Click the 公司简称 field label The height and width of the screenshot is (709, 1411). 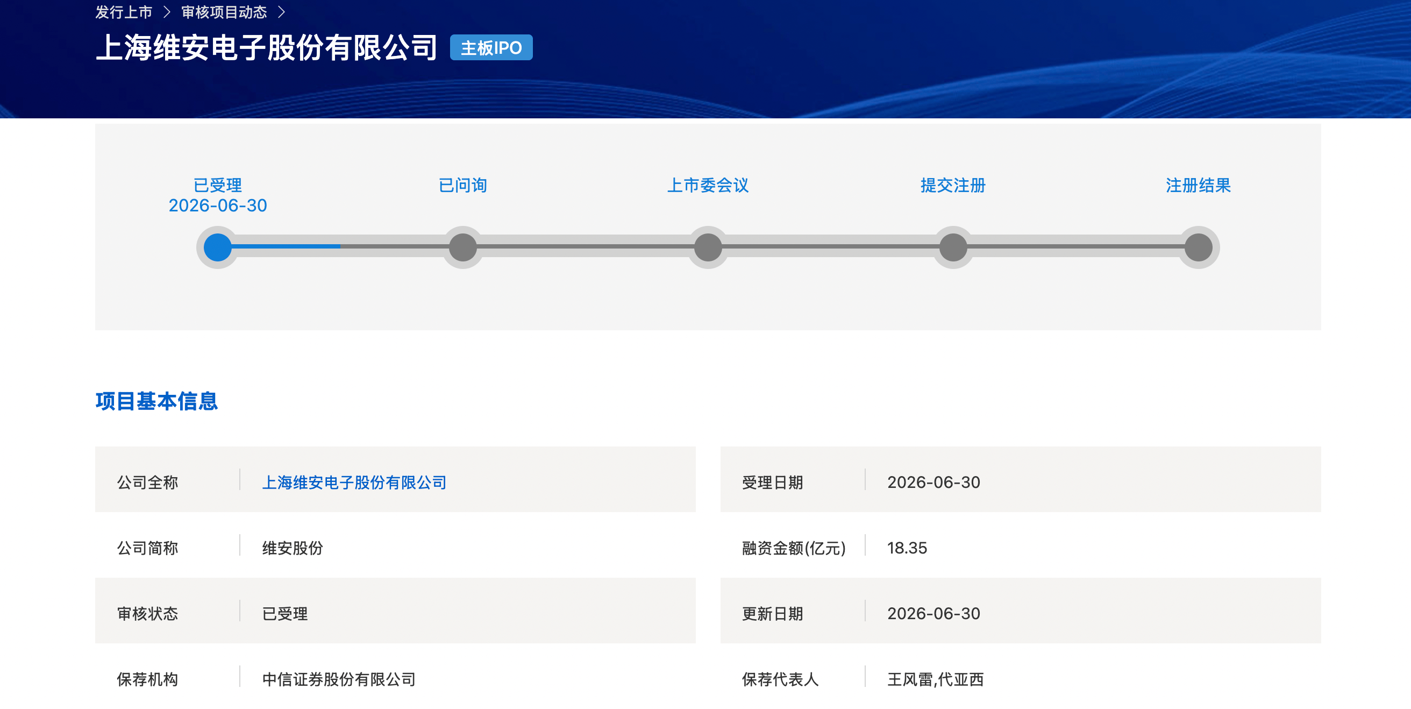pyautogui.click(x=147, y=548)
